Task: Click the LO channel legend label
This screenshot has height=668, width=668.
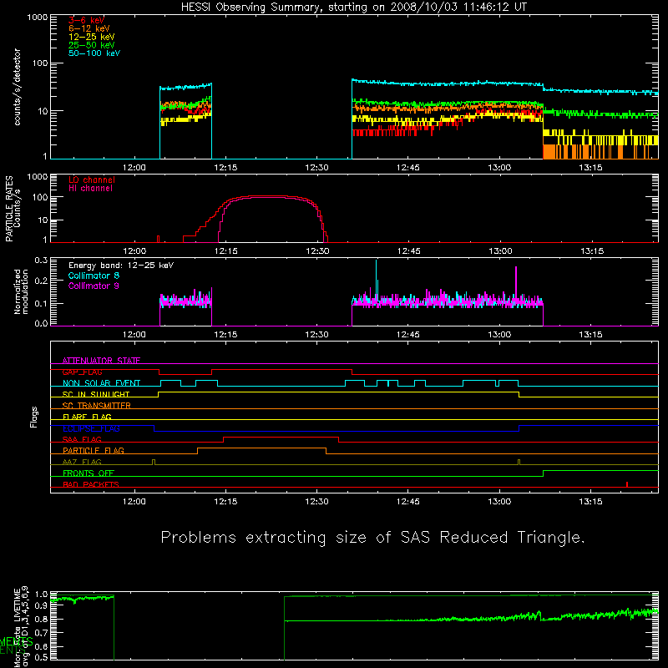Action: point(92,180)
